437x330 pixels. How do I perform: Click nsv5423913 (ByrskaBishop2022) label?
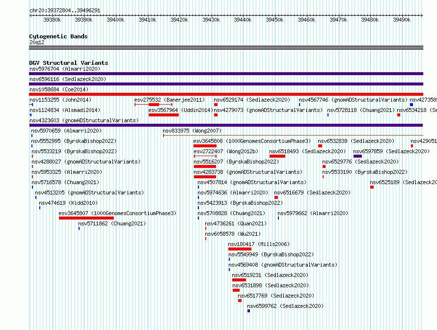tap(240, 203)
